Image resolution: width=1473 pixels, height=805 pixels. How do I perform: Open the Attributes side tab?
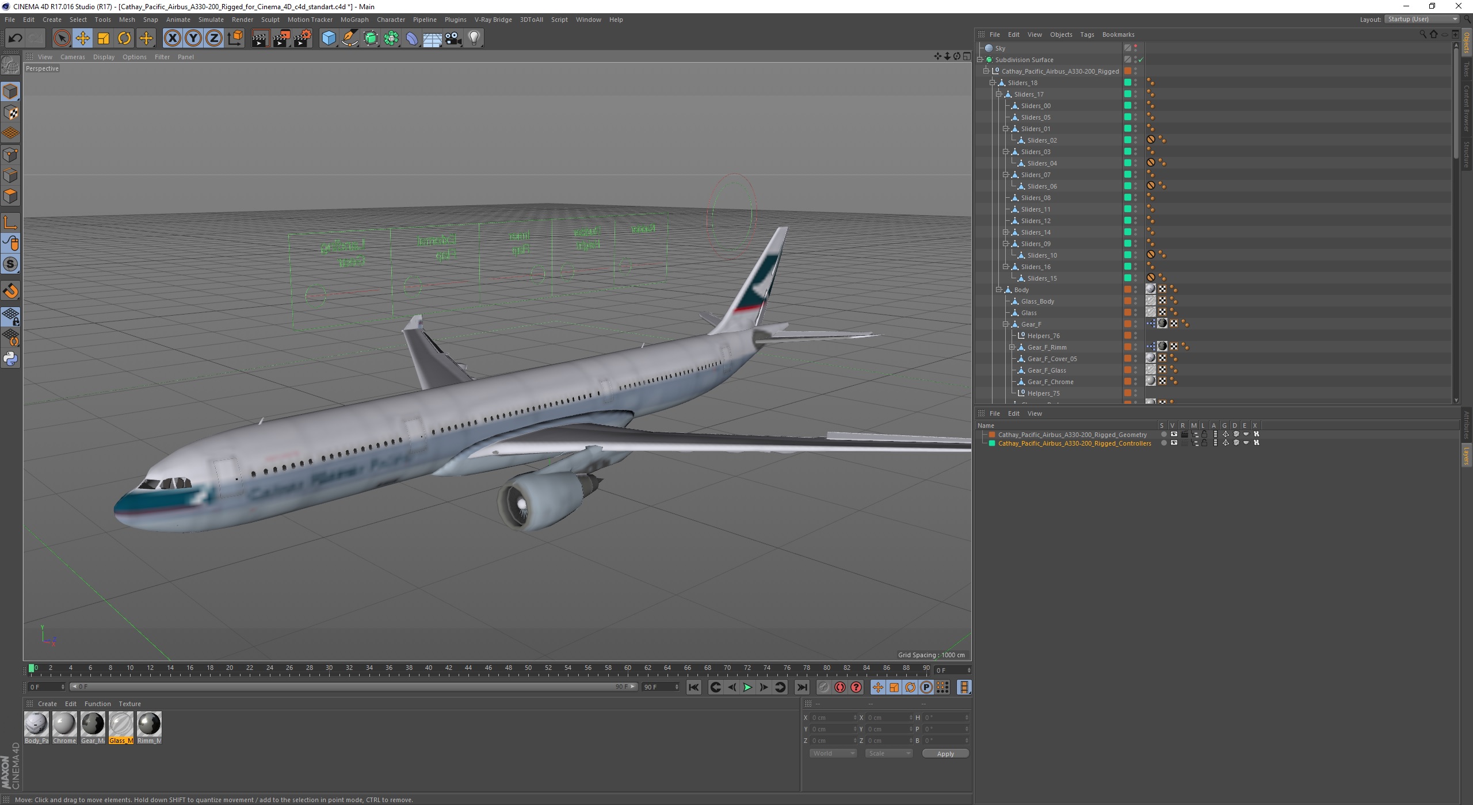[x=1467, y=425]
